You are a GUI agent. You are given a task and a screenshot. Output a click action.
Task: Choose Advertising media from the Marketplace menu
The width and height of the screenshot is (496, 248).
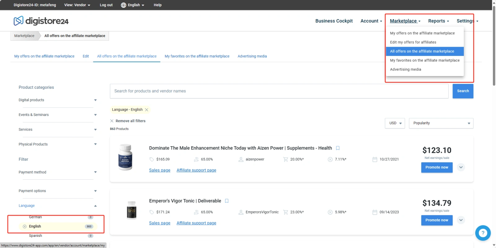[405, 69]
